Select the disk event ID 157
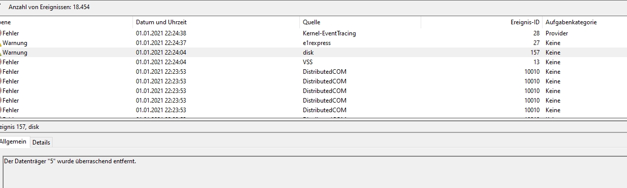Screen dimensions: 627x188 pyautogui.click(x=313, y=53)
